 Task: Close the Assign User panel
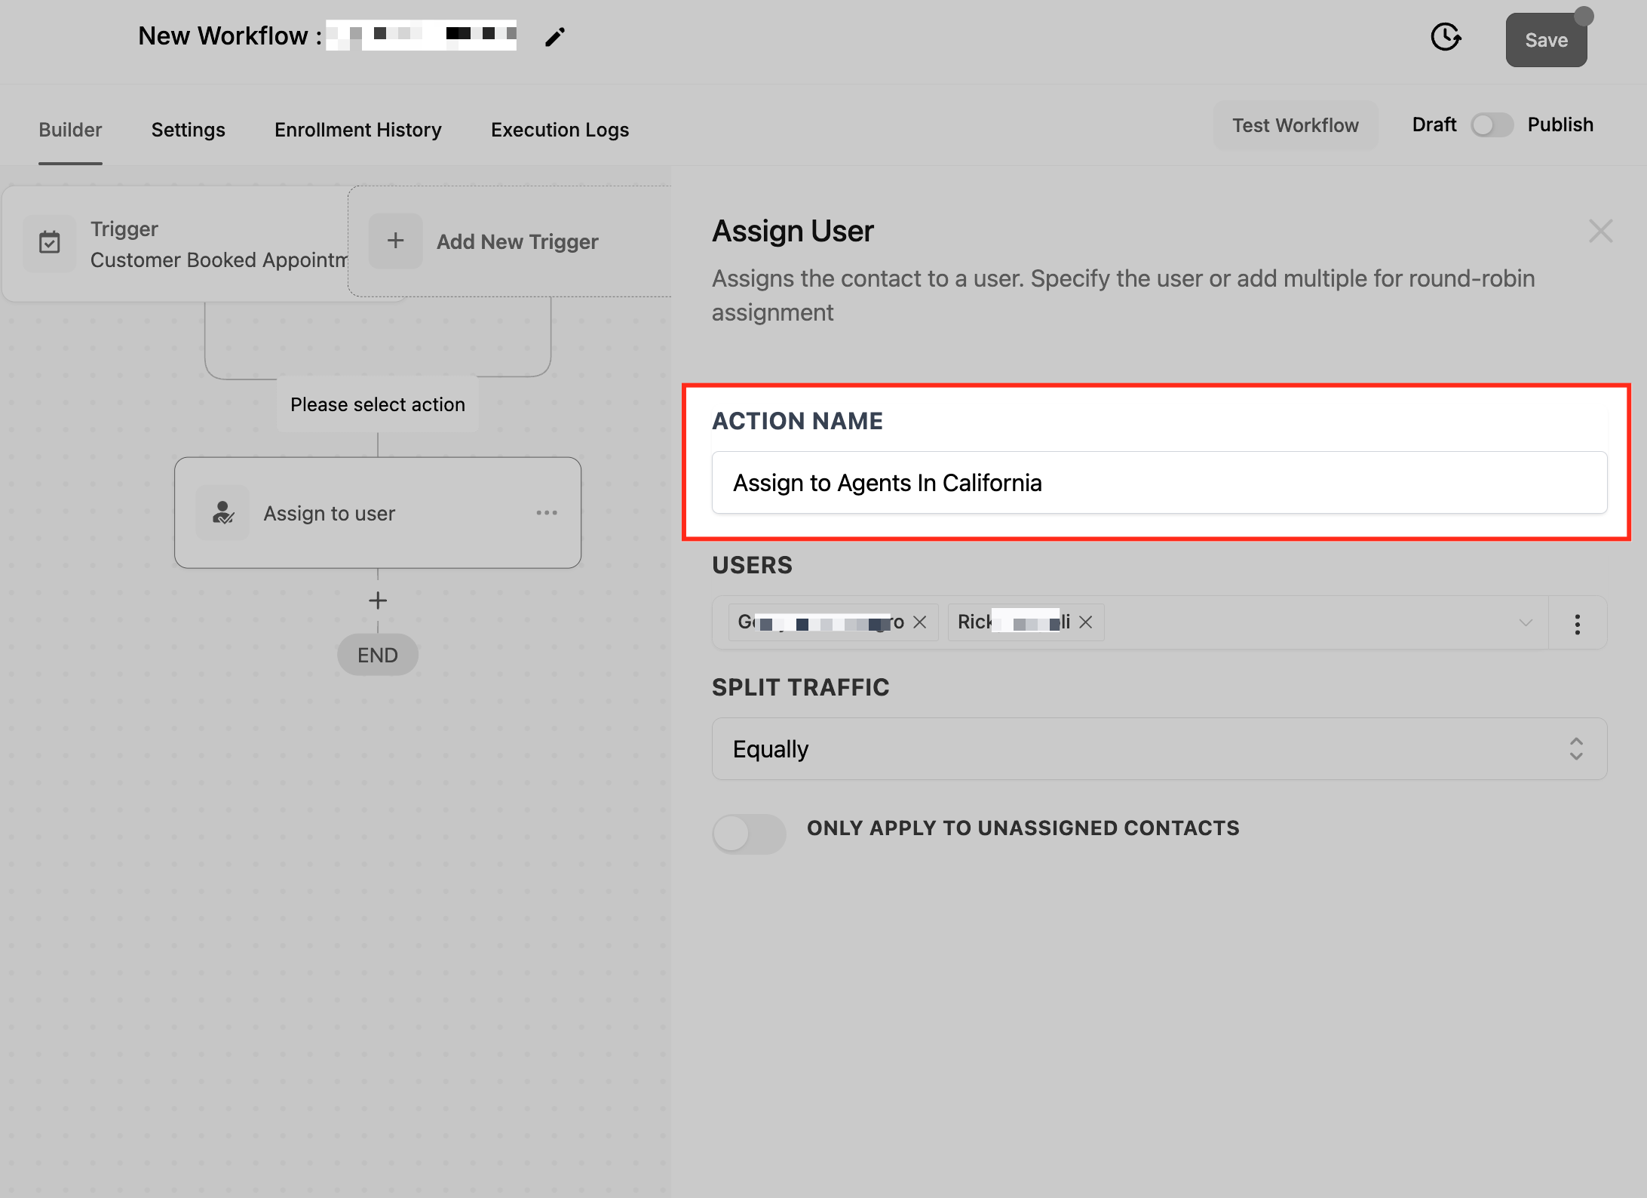1600,231
